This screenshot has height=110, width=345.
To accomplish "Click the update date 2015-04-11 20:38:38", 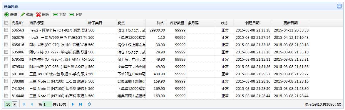I will pyautogui.click(x=291, y=30).
